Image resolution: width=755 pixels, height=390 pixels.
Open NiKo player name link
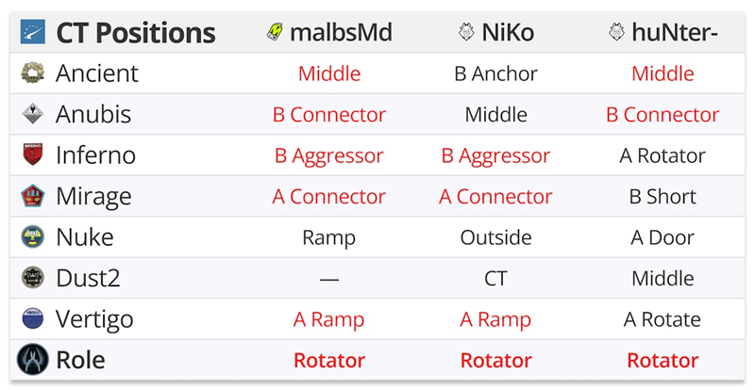pos(507,34)
